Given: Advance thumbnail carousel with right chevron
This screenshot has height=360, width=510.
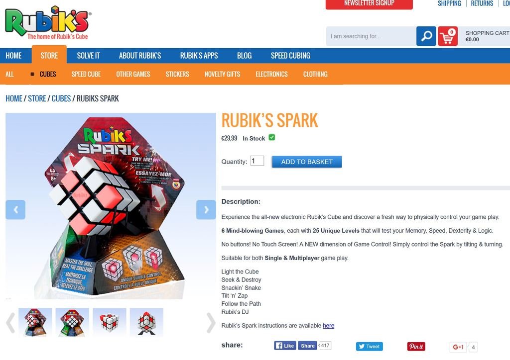Looking at the screenshot, I should click(x=211, y=323).
